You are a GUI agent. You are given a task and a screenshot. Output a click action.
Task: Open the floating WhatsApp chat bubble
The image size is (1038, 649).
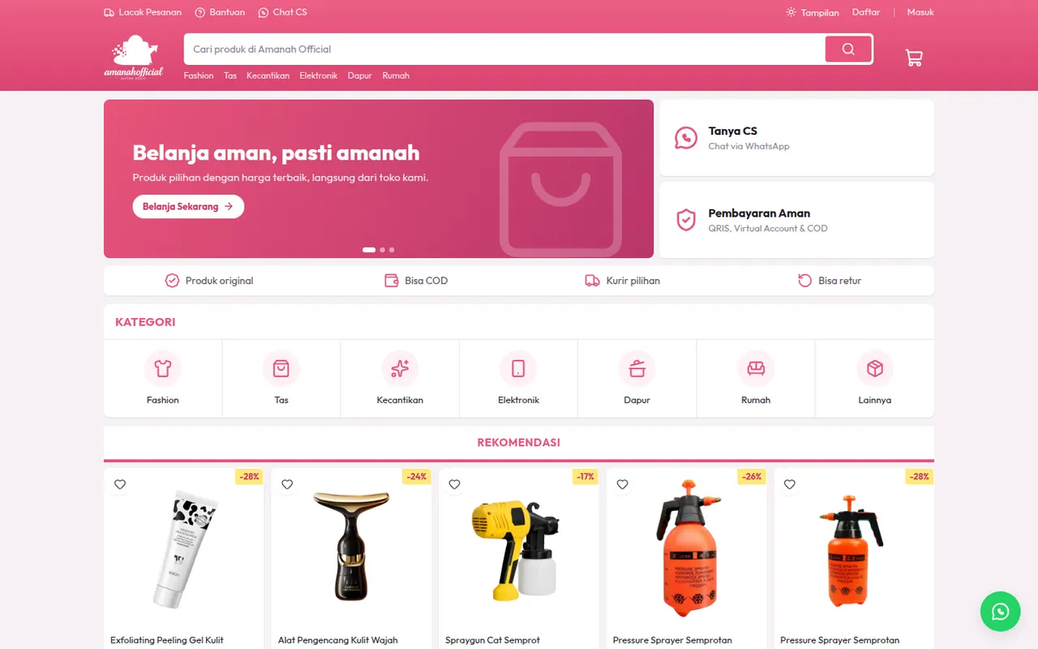click(1000, 611)
